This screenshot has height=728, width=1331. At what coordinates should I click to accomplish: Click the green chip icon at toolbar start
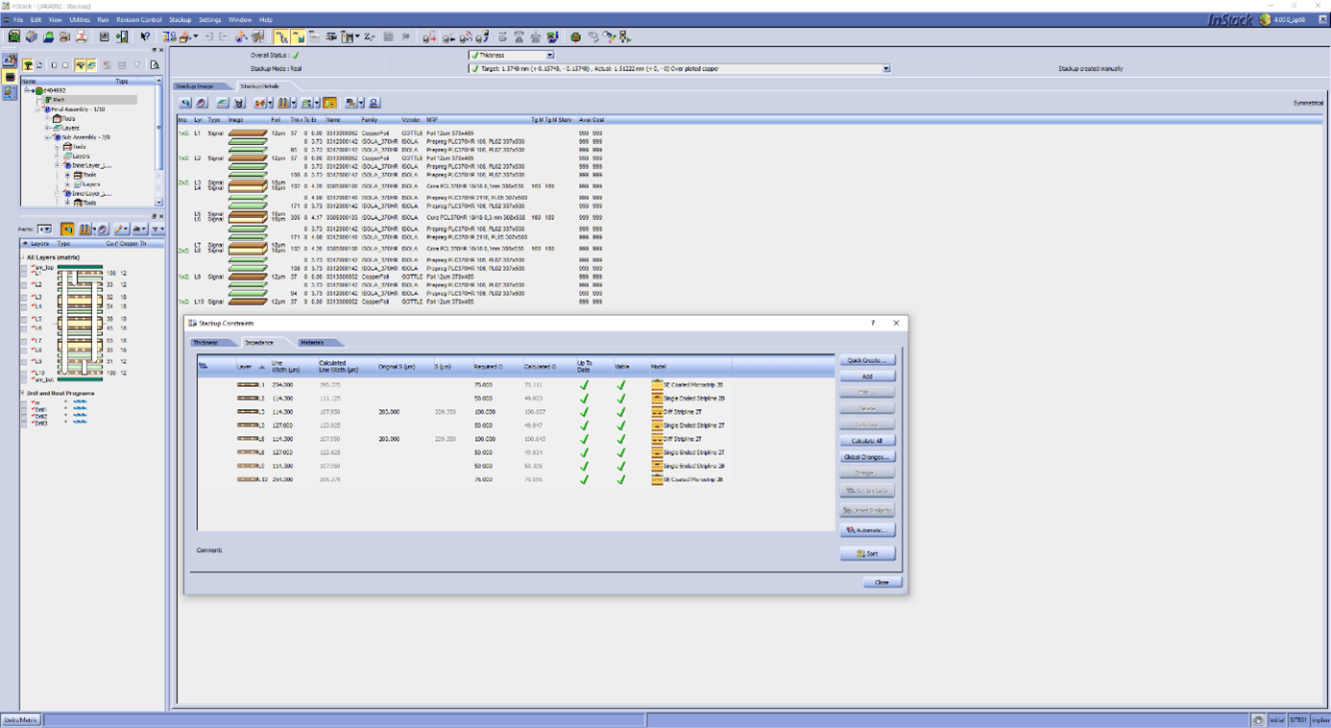tap(13, 37)
